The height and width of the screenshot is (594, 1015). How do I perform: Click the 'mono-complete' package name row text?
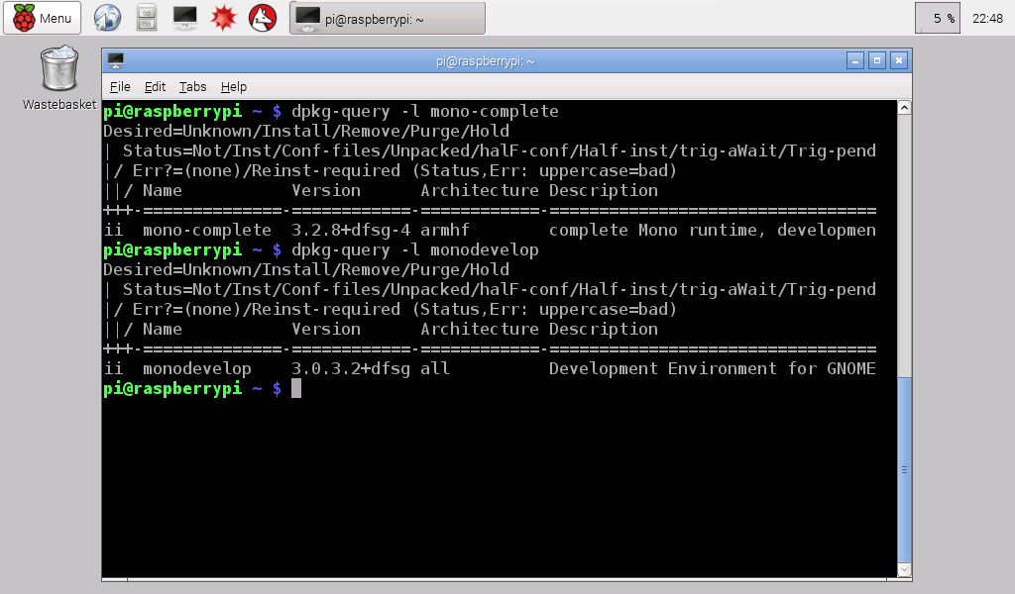click(207, 230)
